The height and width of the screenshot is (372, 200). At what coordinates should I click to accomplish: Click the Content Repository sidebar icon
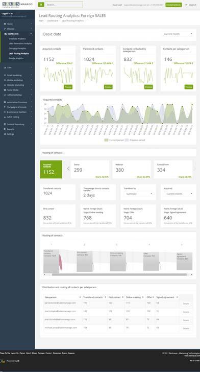click(5, 124)
